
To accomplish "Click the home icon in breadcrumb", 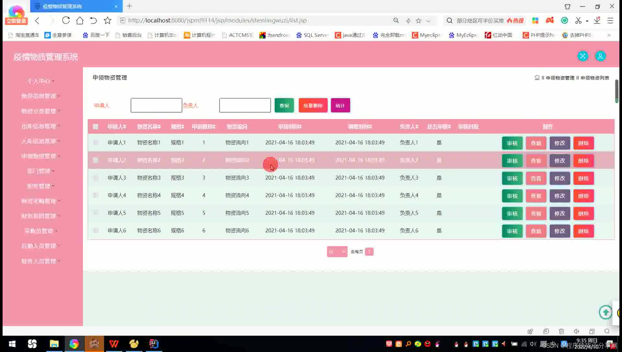I will point(537,78).
